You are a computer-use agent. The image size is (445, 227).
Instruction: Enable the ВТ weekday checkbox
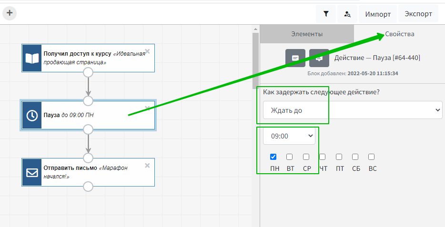(290, 157)
